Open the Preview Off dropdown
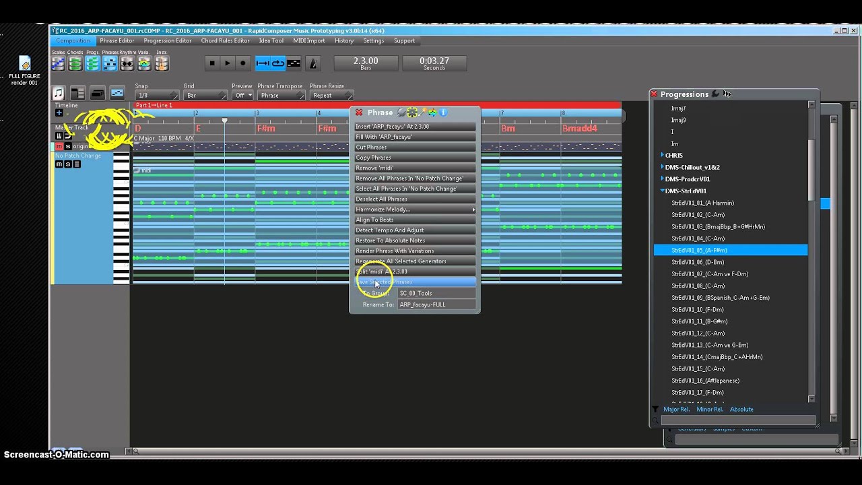 pos(242,96)
